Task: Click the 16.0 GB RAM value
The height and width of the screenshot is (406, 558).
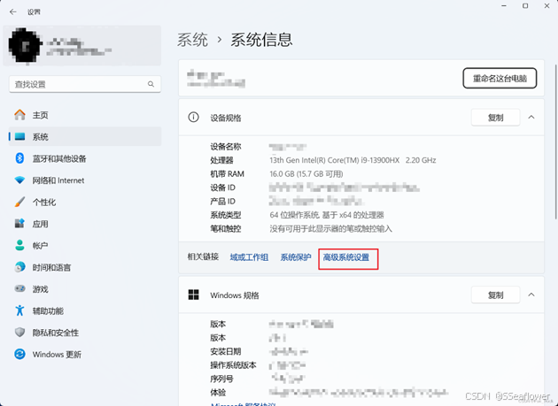Action: (x=306, y=174)
